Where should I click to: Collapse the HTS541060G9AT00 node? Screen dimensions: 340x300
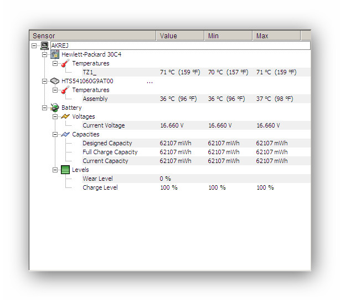[44, 81]
